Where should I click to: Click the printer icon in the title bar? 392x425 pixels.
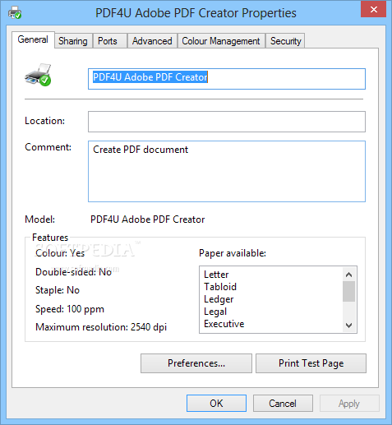15,13
